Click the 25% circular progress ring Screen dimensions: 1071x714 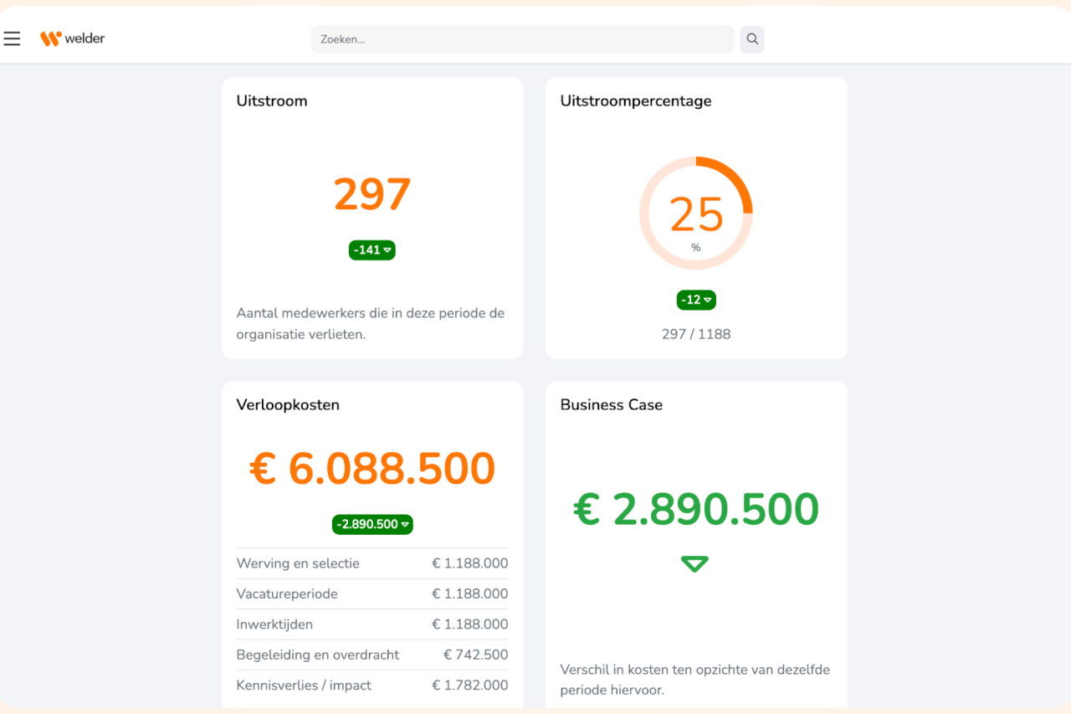[x=696, y=213]
